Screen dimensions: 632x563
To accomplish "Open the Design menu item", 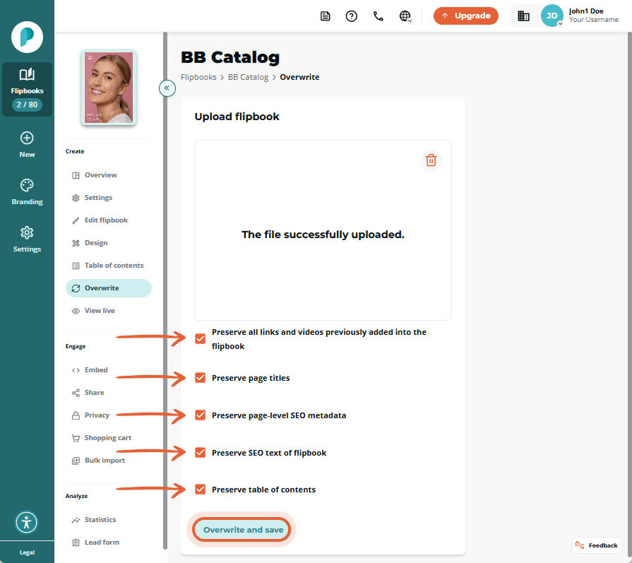I will 109,243.
